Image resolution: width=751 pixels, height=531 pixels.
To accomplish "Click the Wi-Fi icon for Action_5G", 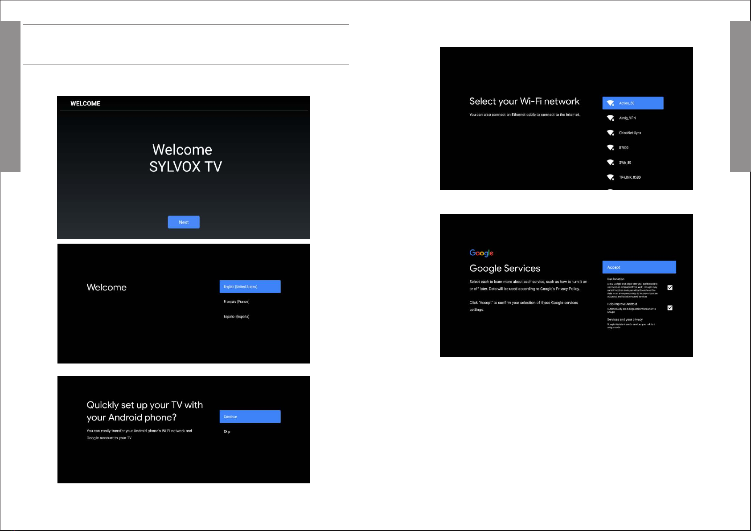I will (x=610, y=103).
